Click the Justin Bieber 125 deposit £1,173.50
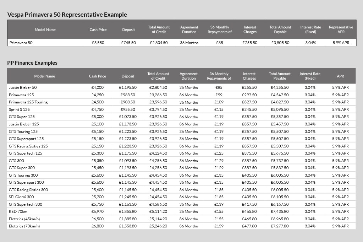 click(128, 124)
